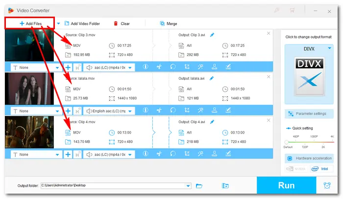Open watermark tool for Clip 3.mov

215,67
